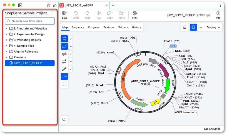
Task: Click the Redo icon
Action: pyautogui.click(x=87, y=13)
